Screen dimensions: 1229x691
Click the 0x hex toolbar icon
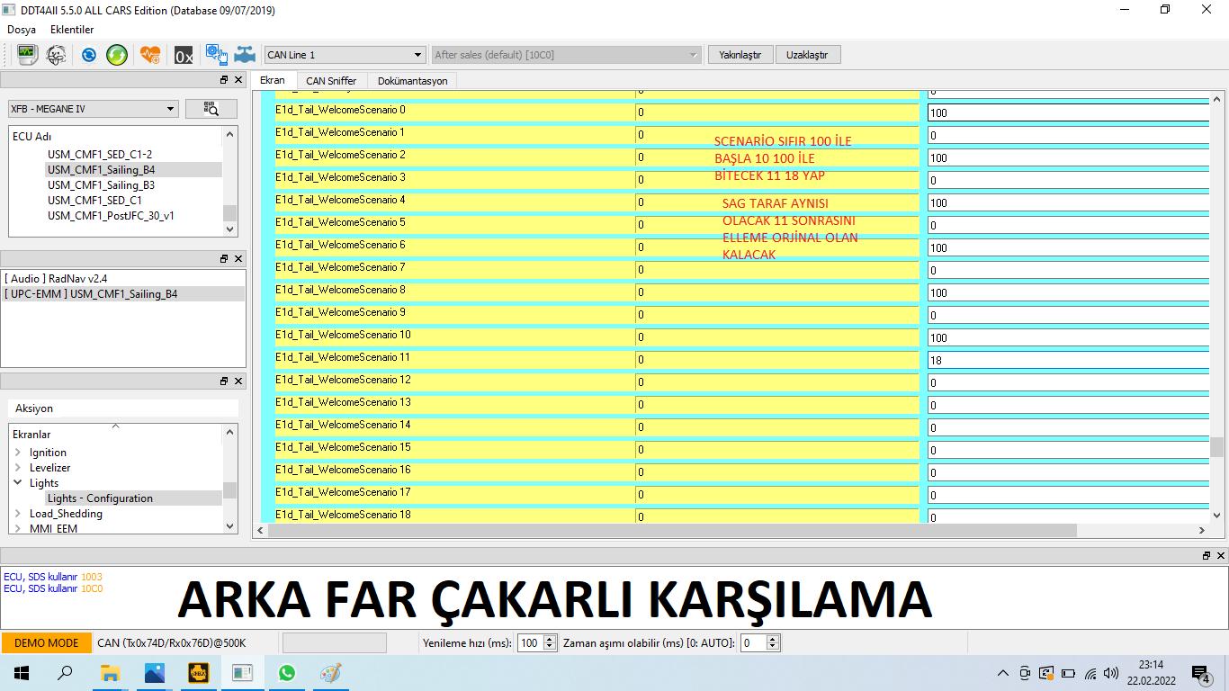tap(184, 56)
